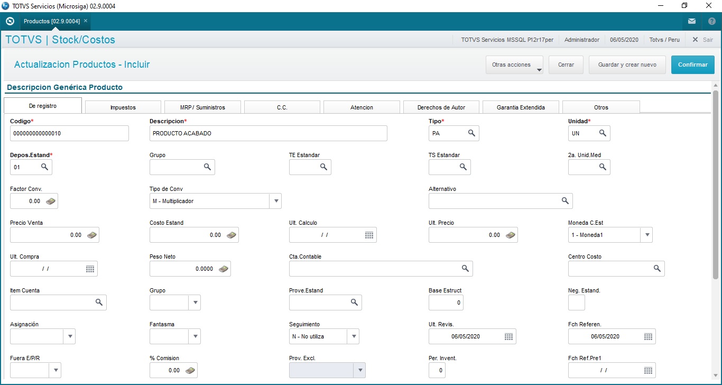Click the TS Estandar magnifier icon
Screen dimensions: 722x385
pos(463,167)
